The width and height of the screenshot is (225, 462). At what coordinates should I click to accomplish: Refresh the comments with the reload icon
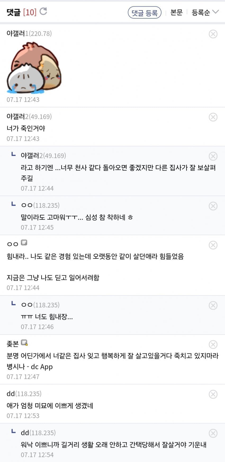[x=43, y=11]
